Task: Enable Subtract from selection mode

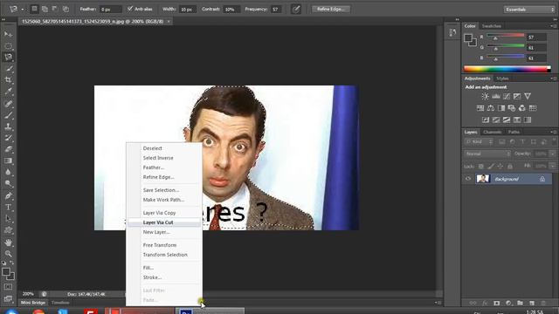Action: [55, 9]
